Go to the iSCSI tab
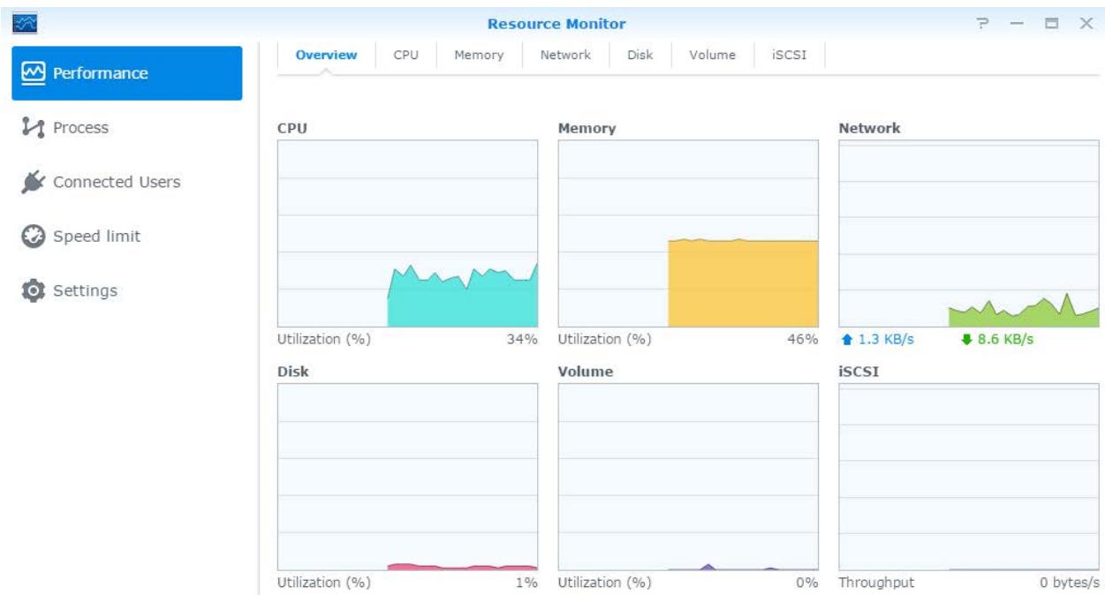This screenshot has width=1105, height=595. pyautogui.click(x=789, y=55)
